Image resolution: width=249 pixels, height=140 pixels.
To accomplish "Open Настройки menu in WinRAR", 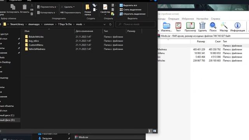I will pos(202,19).
